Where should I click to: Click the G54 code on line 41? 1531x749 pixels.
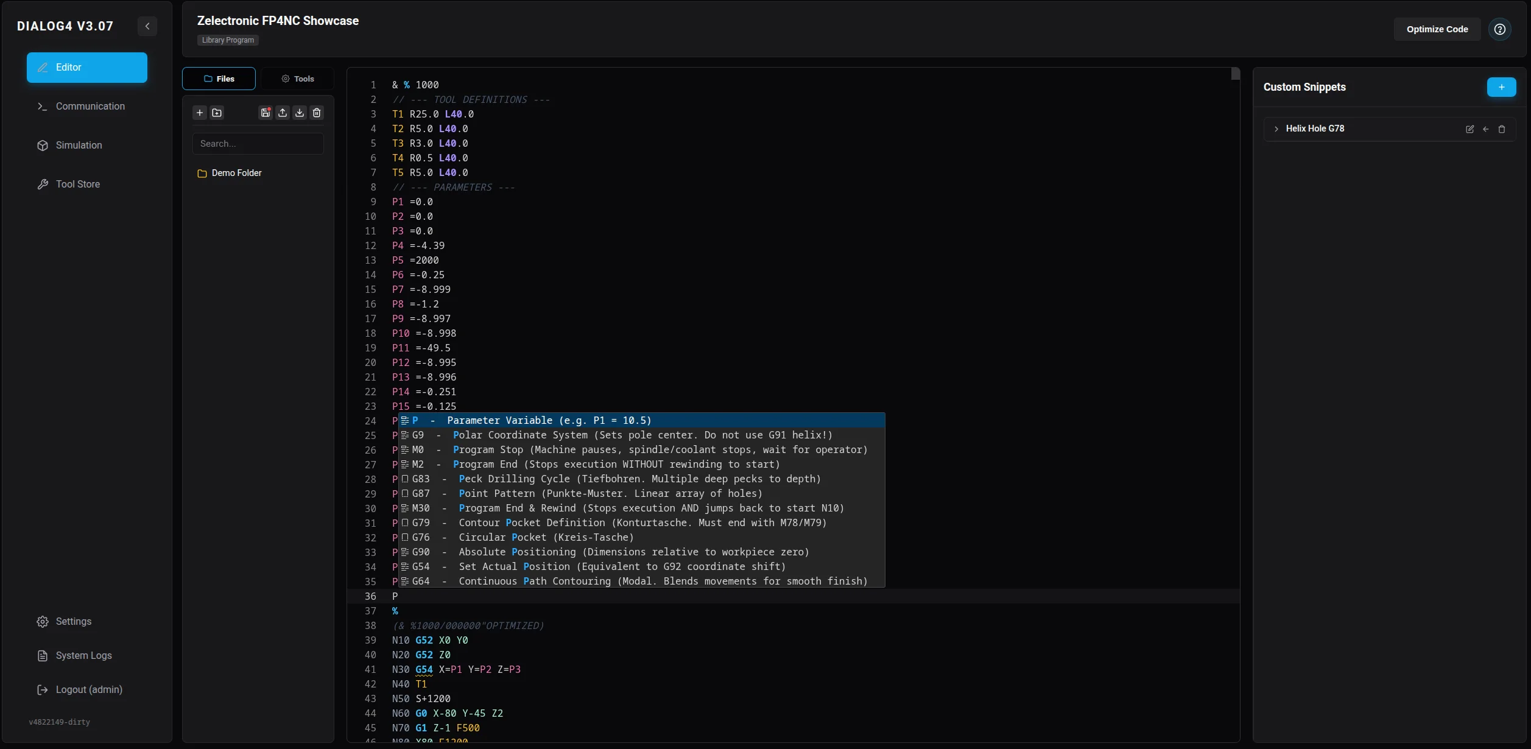click(424, 669)
